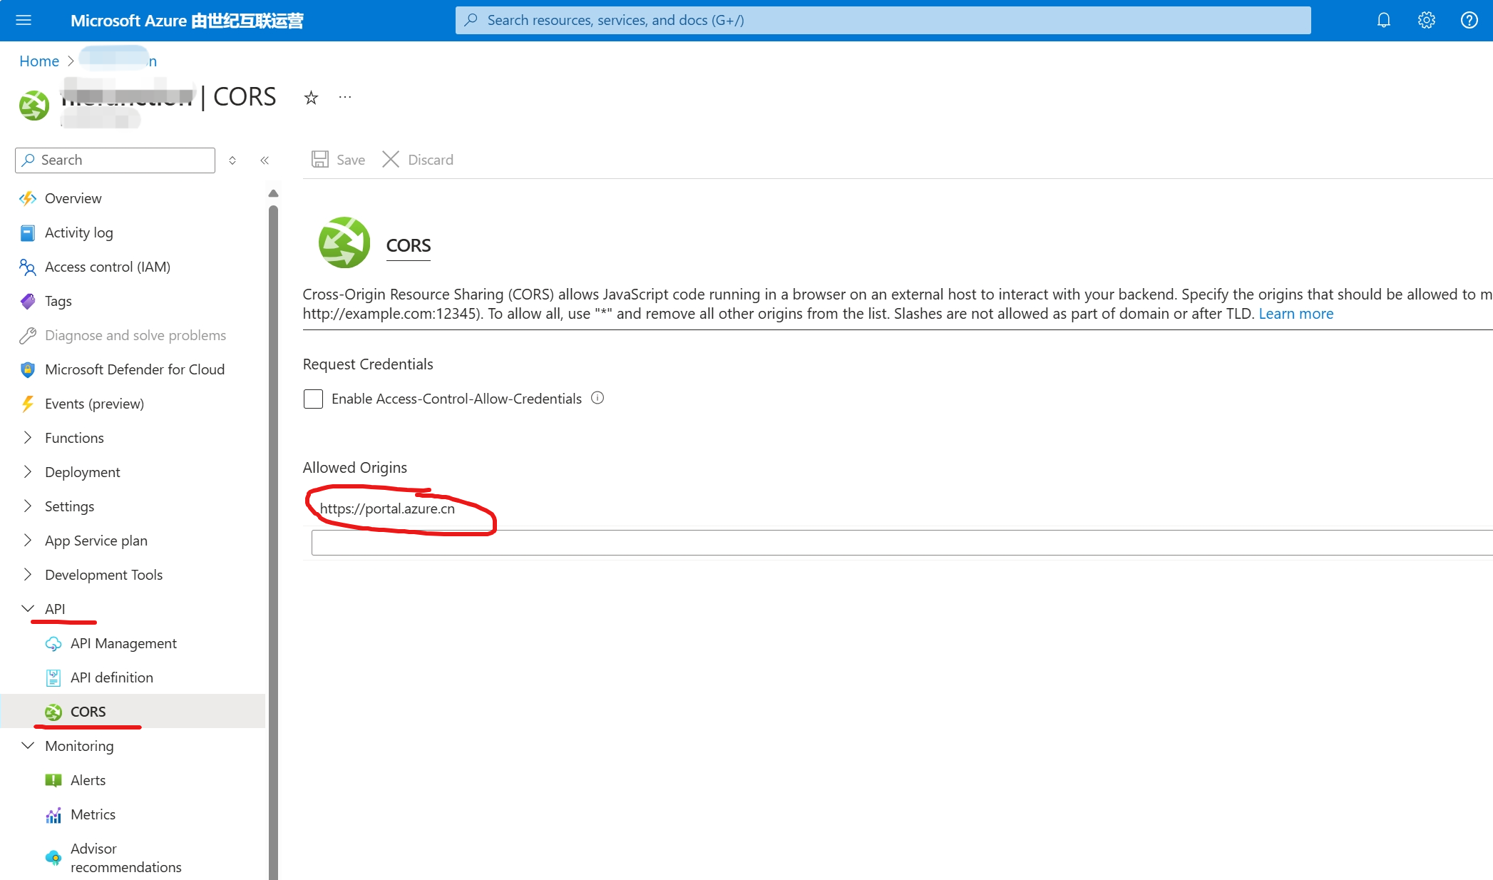The width and height of the screenshot is (1493, 880).
Task: Collapse sidebar with double-chevron icon
Action: point(265,160)
